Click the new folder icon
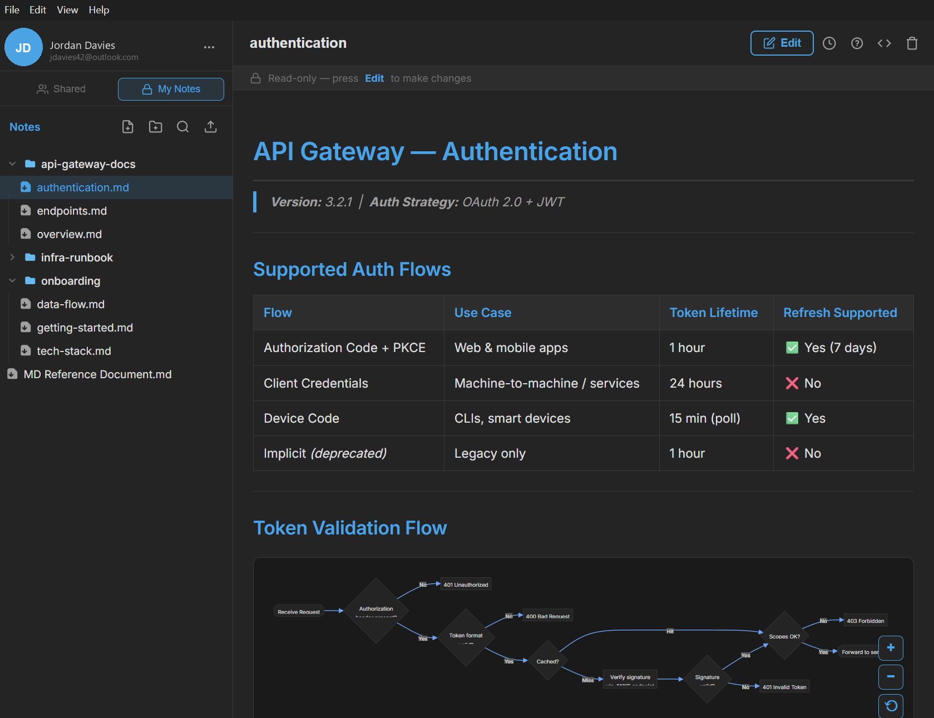This screenshot has height=718, width=934. pos(156,127)
